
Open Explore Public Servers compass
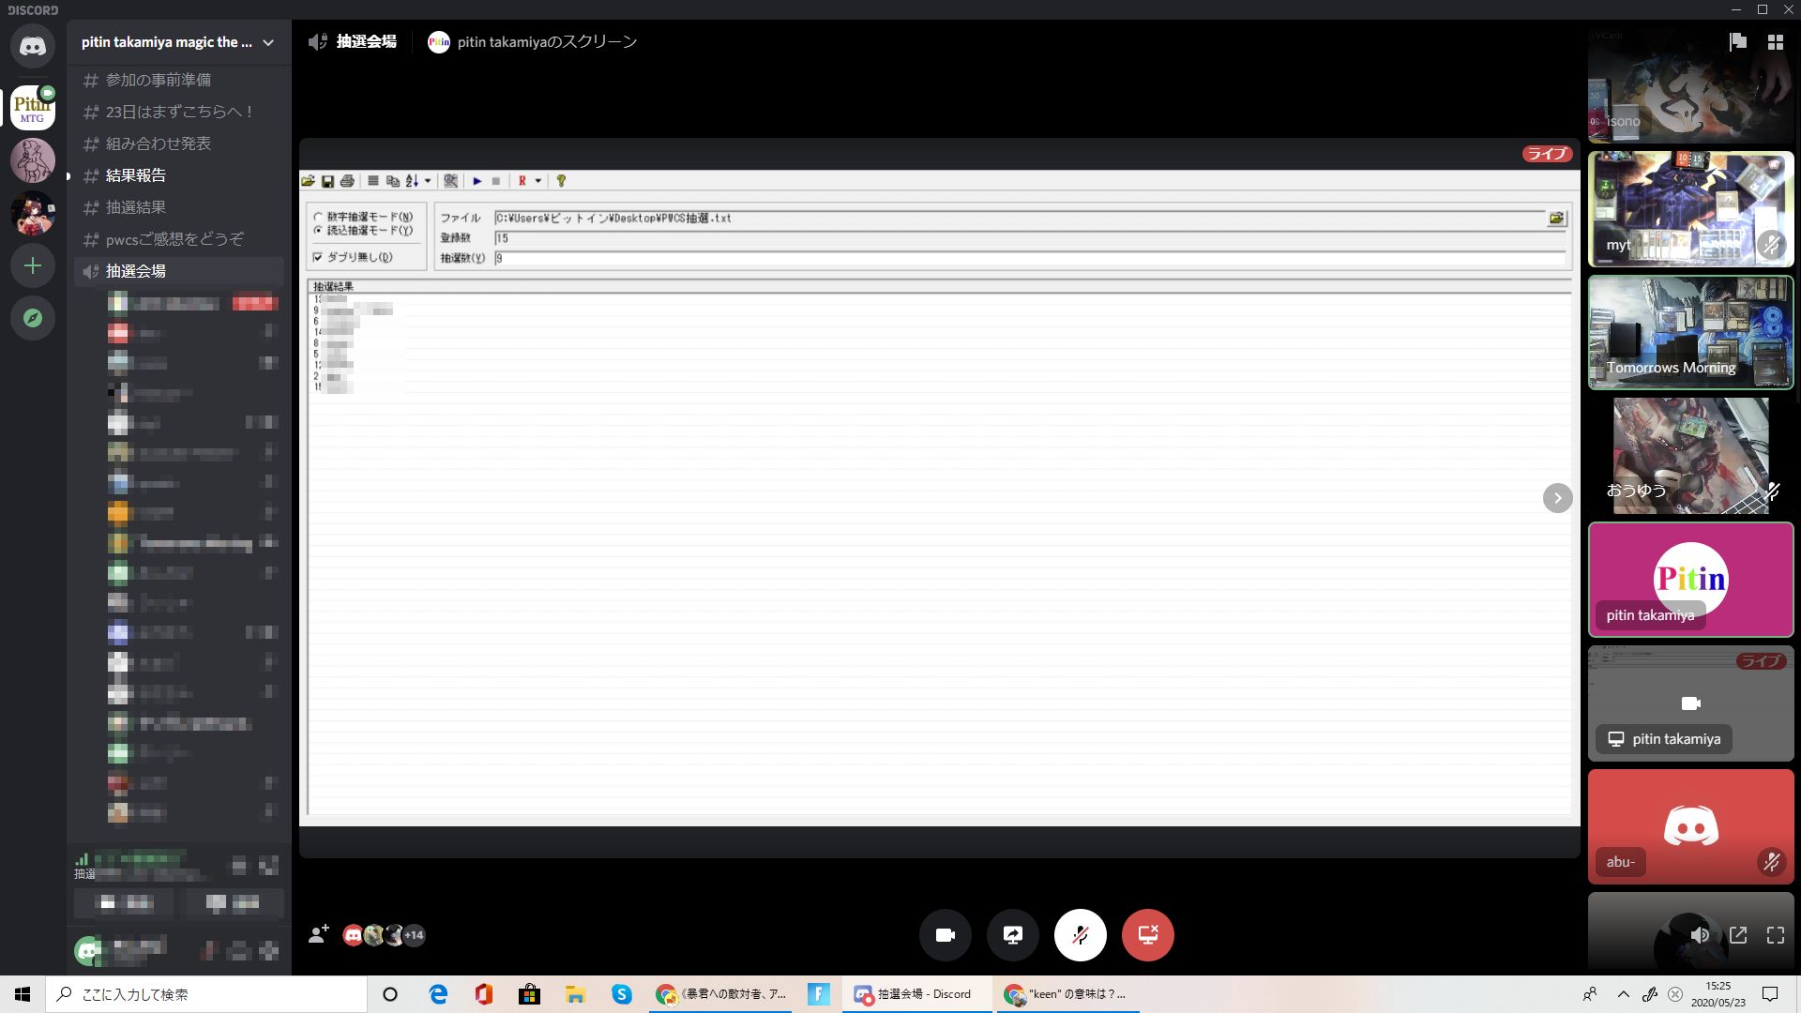[x=33, y=319]
